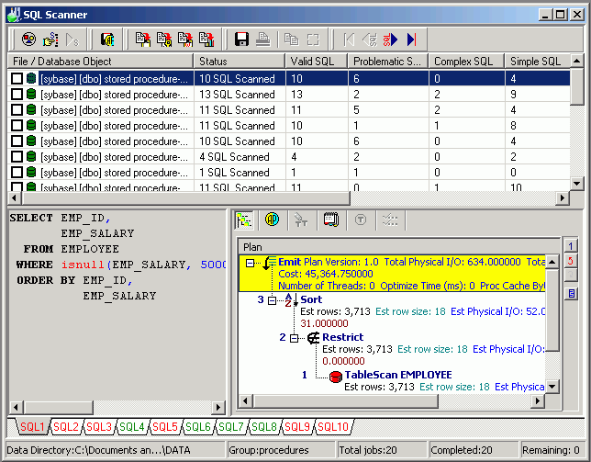Image resolution: width=591 pixels, height=462 pixels.
Task: Click the last toolbar icon, blue arrow with red bar
Action: point(412,39)
